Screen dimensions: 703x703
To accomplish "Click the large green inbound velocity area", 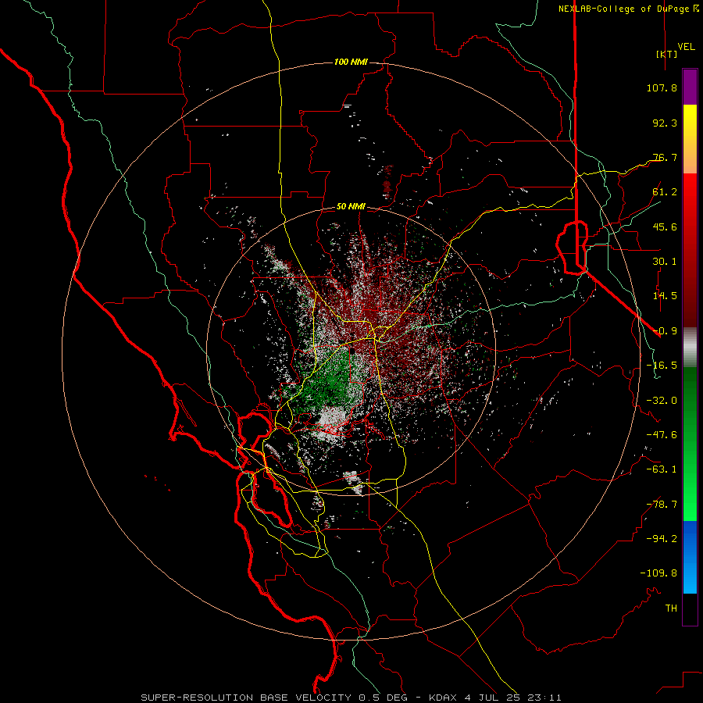I will click(330, 381).
